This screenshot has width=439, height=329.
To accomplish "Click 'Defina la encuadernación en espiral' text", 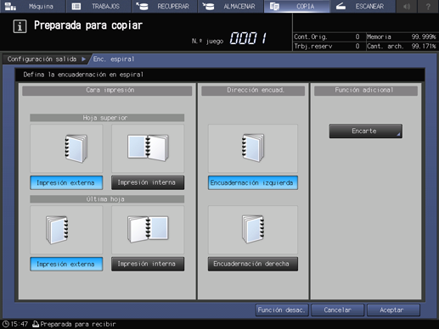I will (x=83, y=75).
